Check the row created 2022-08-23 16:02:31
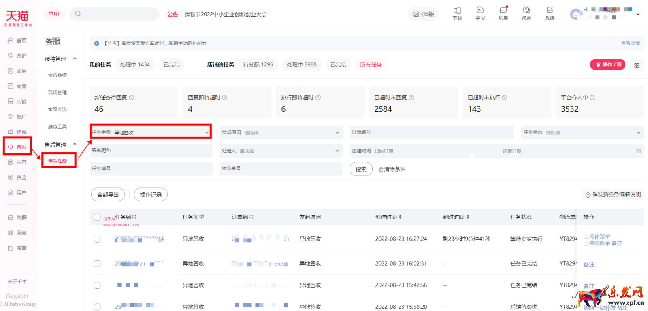648x311 pixels. [97, 264]
